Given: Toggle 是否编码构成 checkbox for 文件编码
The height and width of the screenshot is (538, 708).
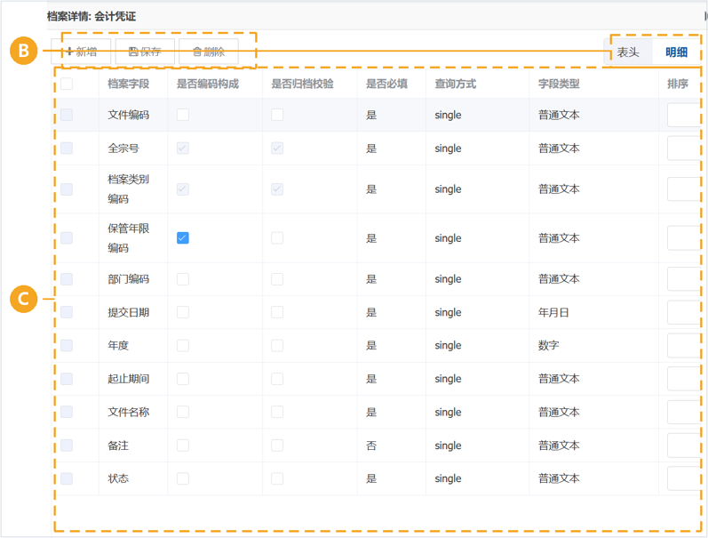Looking at the screenshot, I should point(183,115).
